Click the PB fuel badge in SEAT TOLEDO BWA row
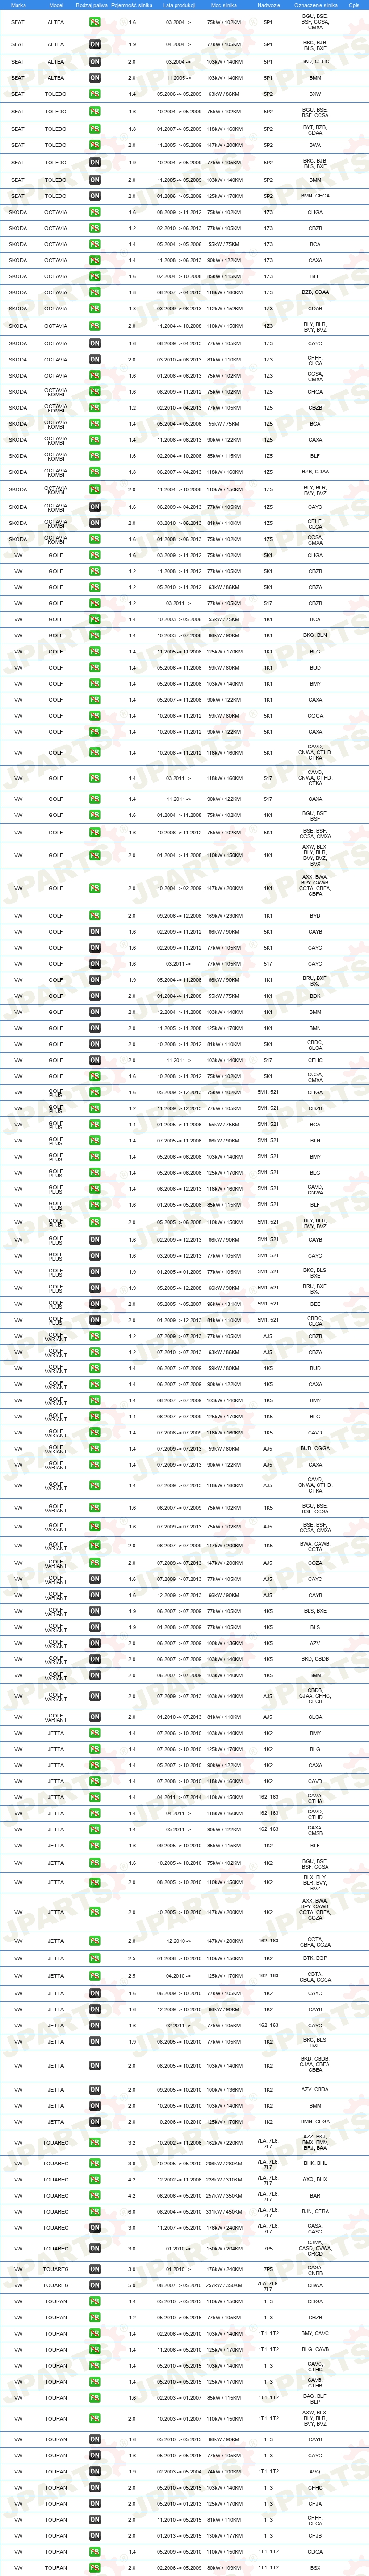369x2576 pixels. [x=94, y=145]
